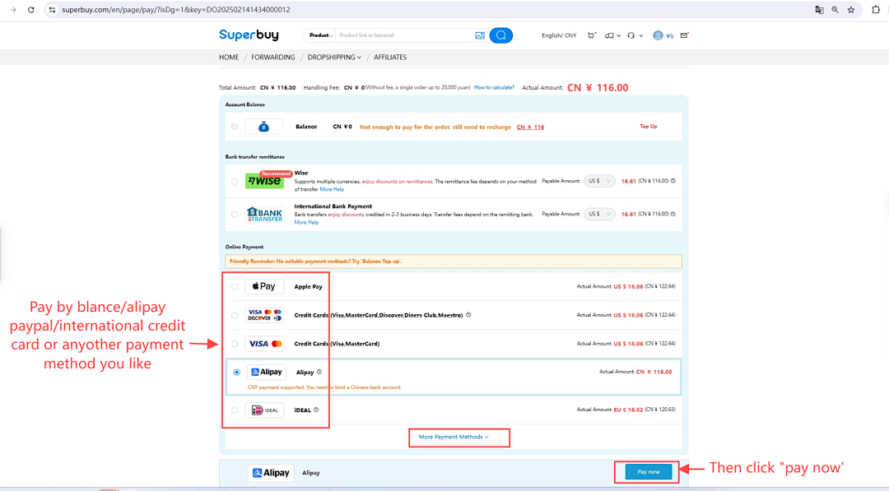Click the product link search field
Screen dimensions: 889x491
pos(405,35)
